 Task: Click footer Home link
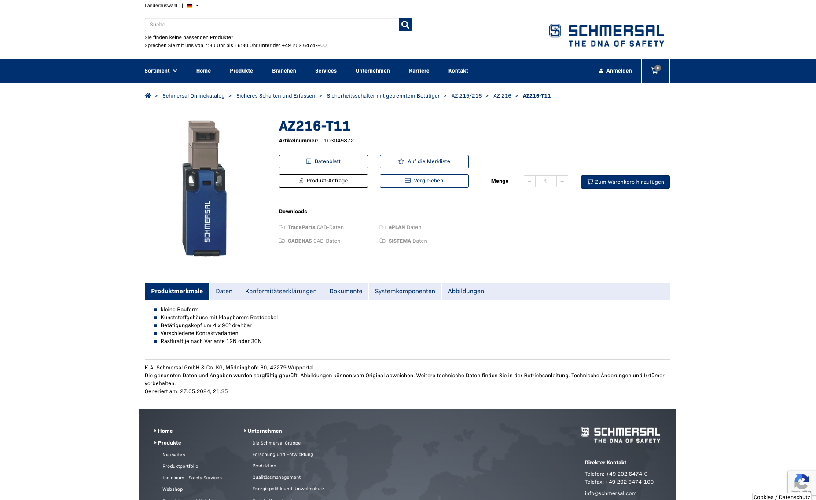click(165, 431)
